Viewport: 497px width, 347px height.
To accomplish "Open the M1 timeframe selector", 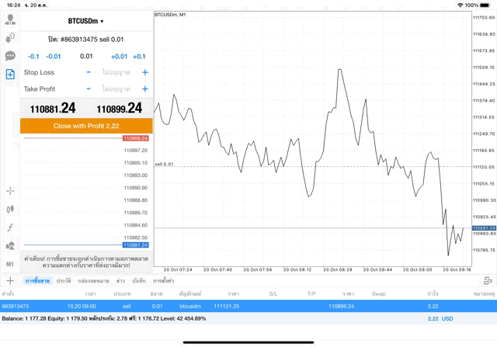I will 10,264.
